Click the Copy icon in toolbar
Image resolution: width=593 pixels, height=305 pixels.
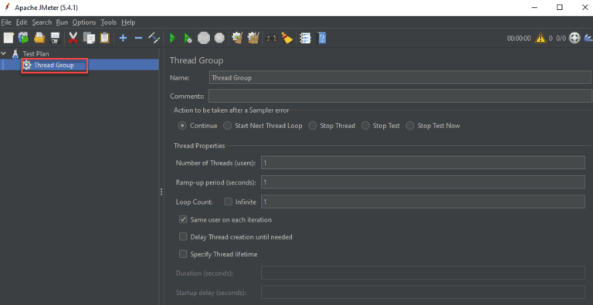(90, 38)
